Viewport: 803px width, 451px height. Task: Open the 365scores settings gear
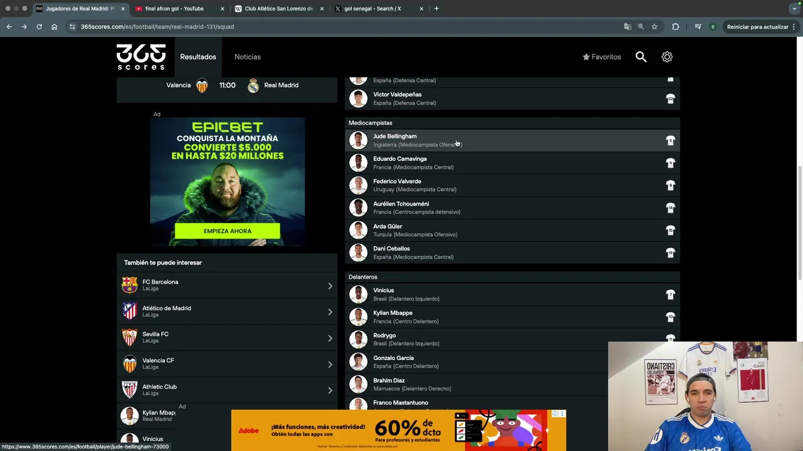pyautogui.click(x=667, y=57)
